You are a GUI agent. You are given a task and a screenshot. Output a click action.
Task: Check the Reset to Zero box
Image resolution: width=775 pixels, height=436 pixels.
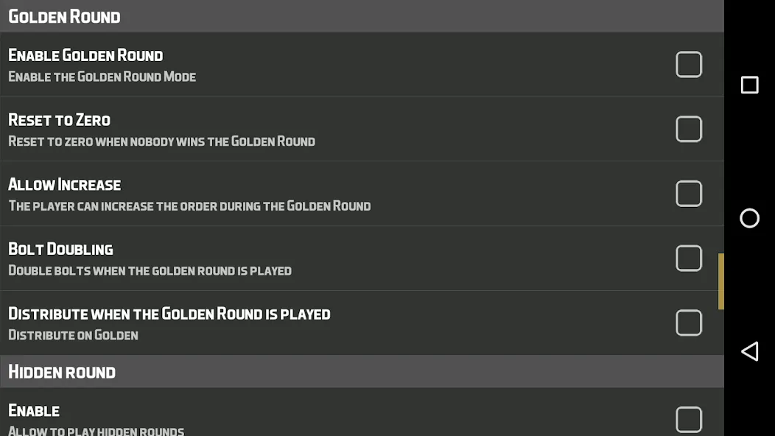(688, 129)
